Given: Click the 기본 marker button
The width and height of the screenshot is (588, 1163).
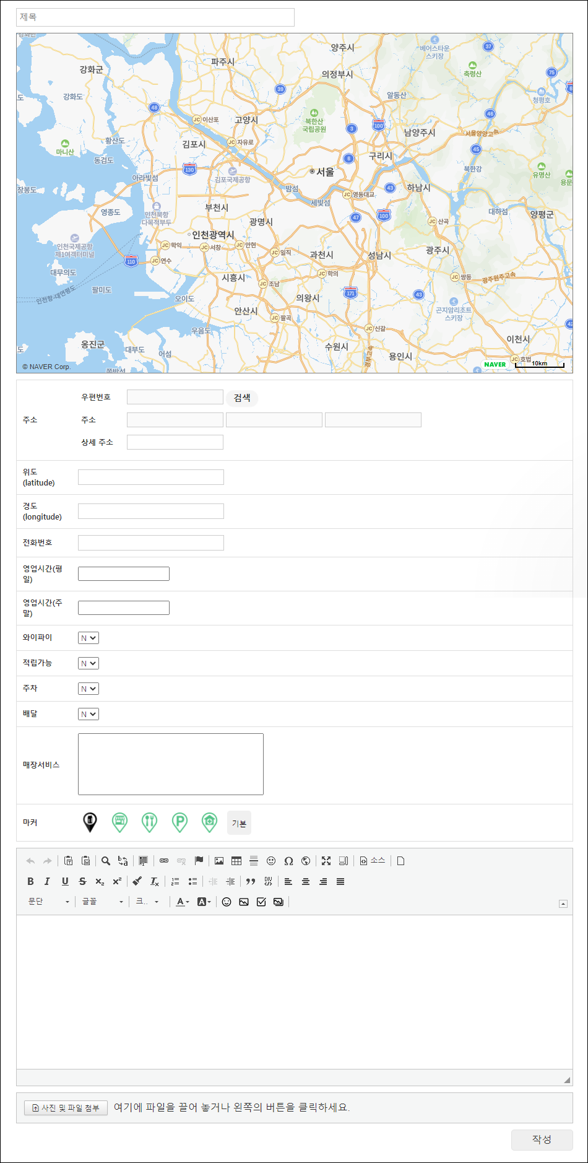Looking at the screenshot, I should point(239,823).
